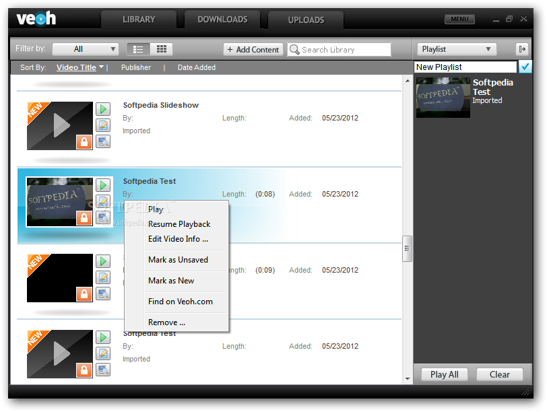
Task: Open the UPLOADS tab
Action: [x=306, y=20]
